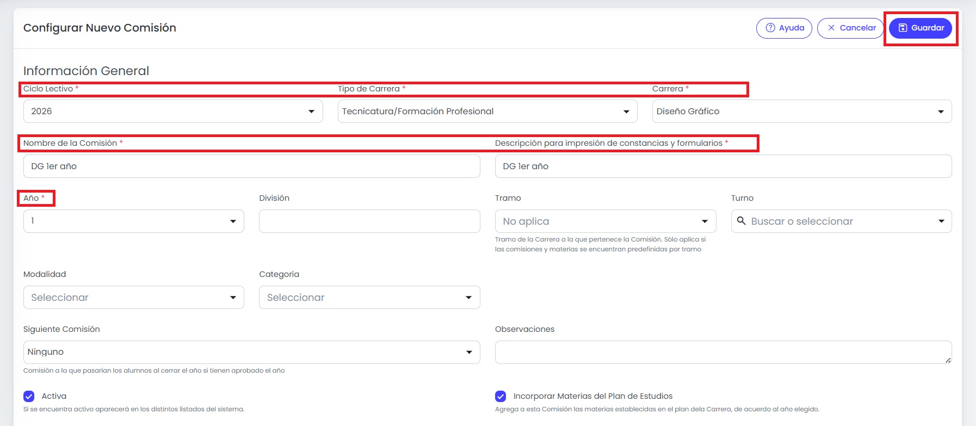The image size is (976, 426).
Task: Open the Ciclo Lectivo dropdown showing 2026
Action: (173, 111)
